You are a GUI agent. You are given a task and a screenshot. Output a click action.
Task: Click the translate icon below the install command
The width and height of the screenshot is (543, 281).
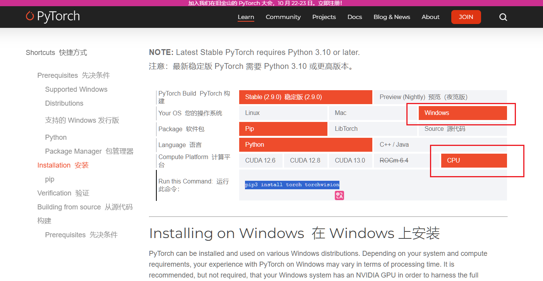[339, 195]
